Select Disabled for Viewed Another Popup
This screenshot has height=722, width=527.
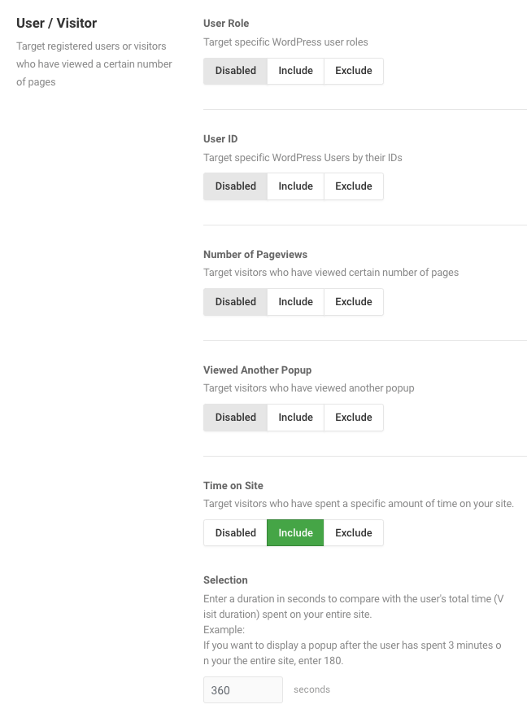pos(236,418)
